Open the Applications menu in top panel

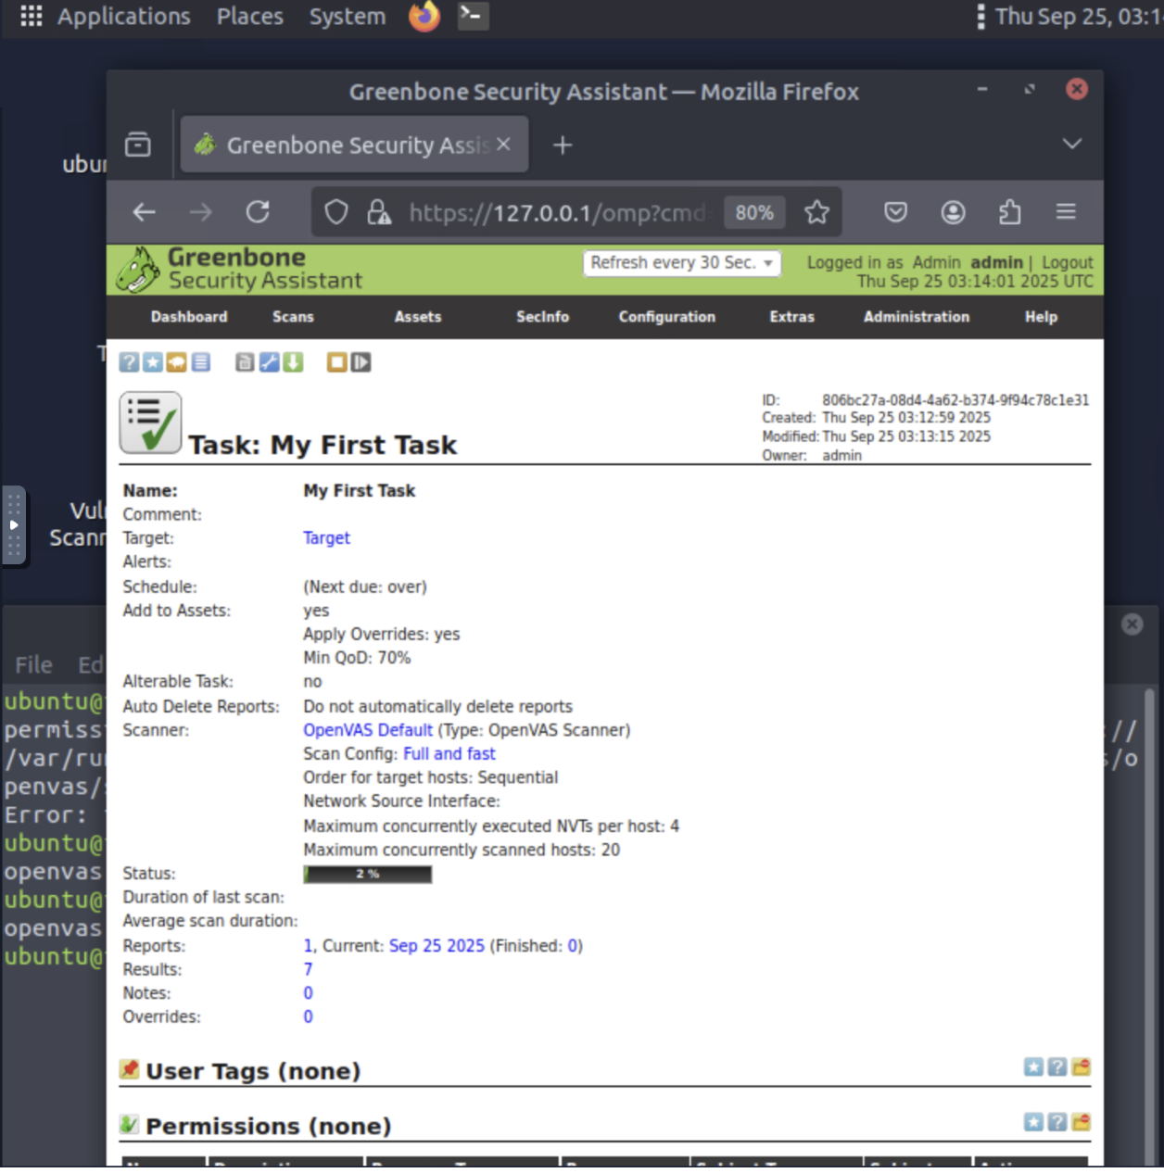coord(123,17)
